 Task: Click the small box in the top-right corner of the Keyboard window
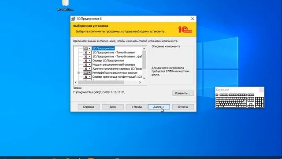pyautogui.click(x=261, y=90)
